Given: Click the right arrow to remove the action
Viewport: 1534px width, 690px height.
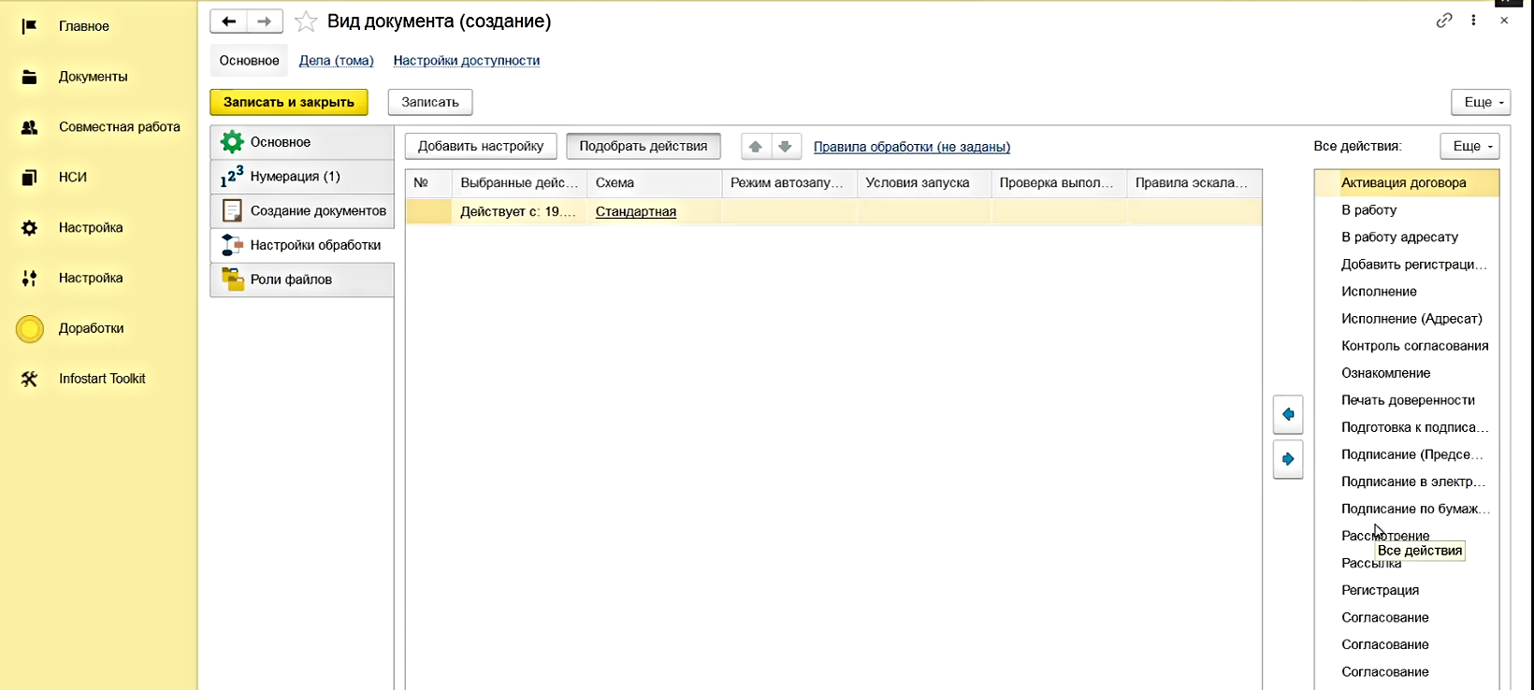Looking at the screenshot, I should (1288, 459).
